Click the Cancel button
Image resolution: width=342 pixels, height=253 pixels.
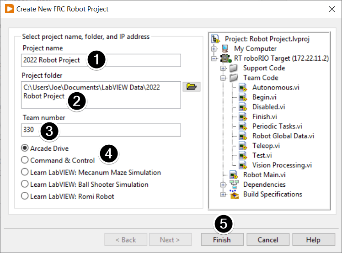(x=268, y=239)
